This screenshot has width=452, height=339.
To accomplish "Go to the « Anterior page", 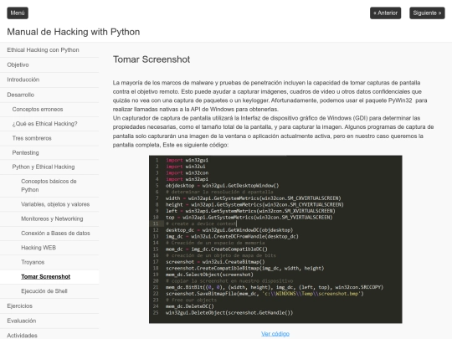I will tap(385, 13).
